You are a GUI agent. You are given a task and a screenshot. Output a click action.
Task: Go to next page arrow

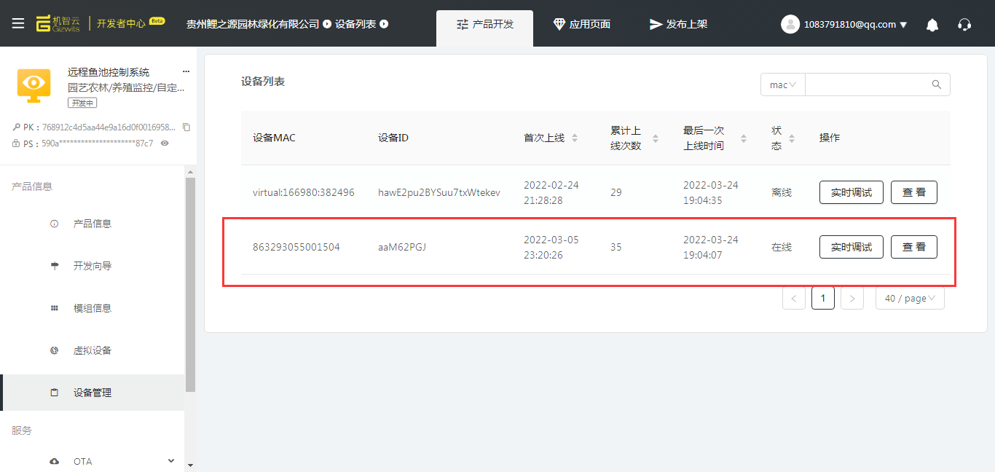pos(852,298)
